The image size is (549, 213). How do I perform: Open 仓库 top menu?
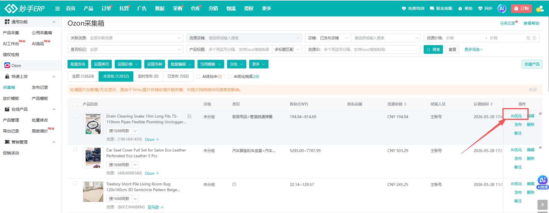coord(195,9)
